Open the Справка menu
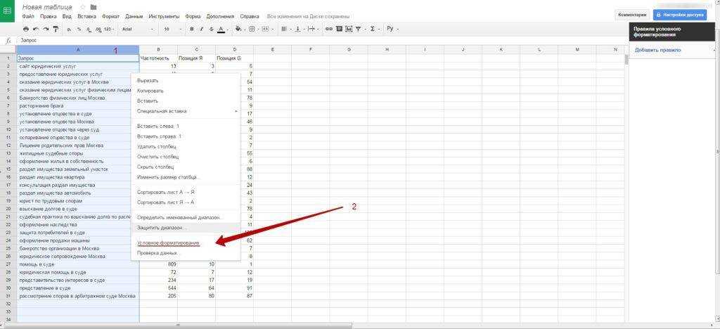This screenshot has height=329, width=720. [x=250, y=16]
